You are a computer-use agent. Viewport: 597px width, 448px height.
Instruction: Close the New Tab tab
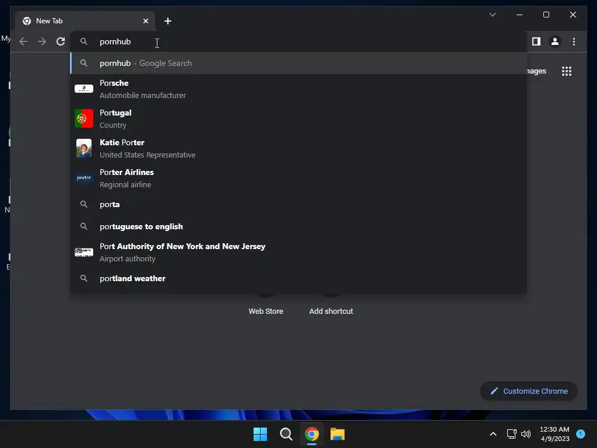145,21
